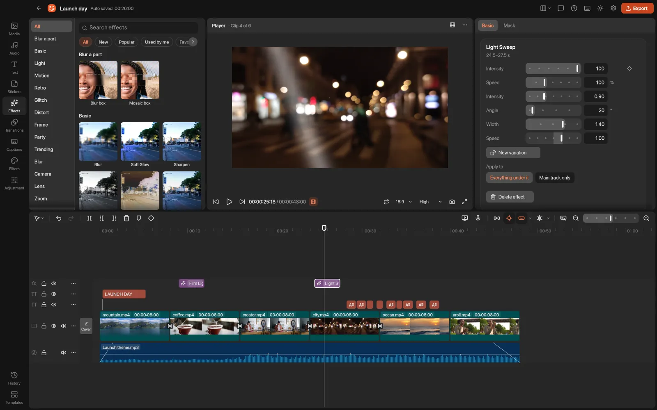Toggle visibility of the effects track

tap(54, 283)
